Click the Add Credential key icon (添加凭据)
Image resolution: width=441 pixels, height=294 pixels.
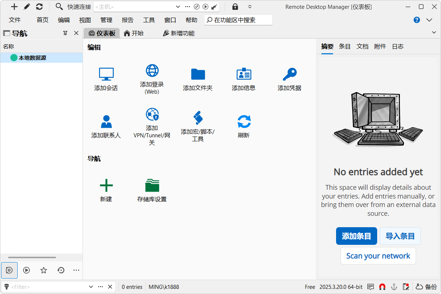coord(289,74)
